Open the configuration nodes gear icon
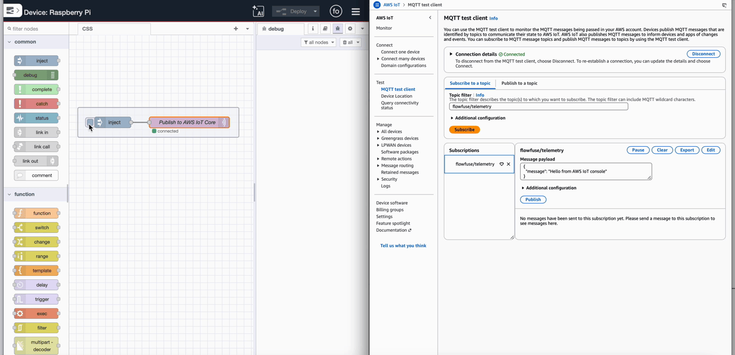This screenshot has width=735, height=355. click(350, 28)
